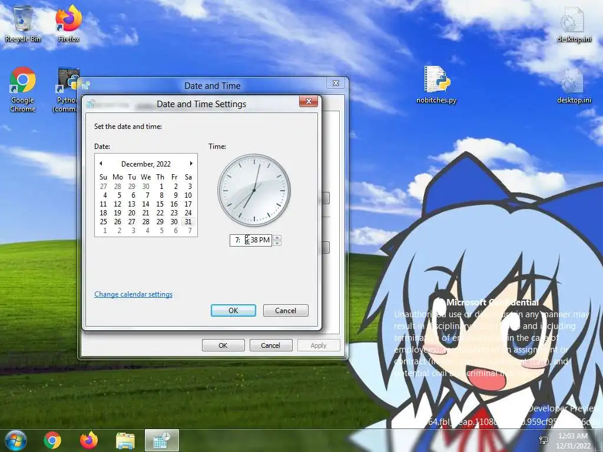The width and height of the screenshot is (603, 452).
Task: Open the Windows Start orb
Action: tap(16, 440)
